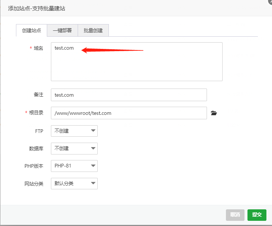Click the 数据库 field label
The height and width of the screenshot is (226, 272).
coord(36,149)
